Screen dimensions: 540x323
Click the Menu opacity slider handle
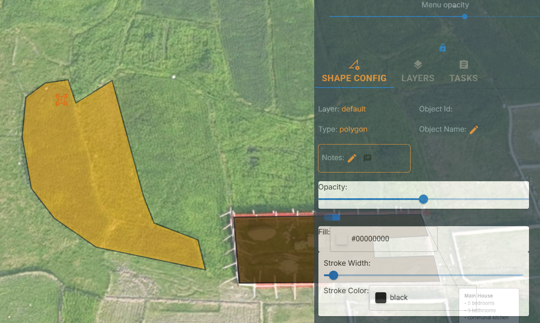[x=465, y=17]
